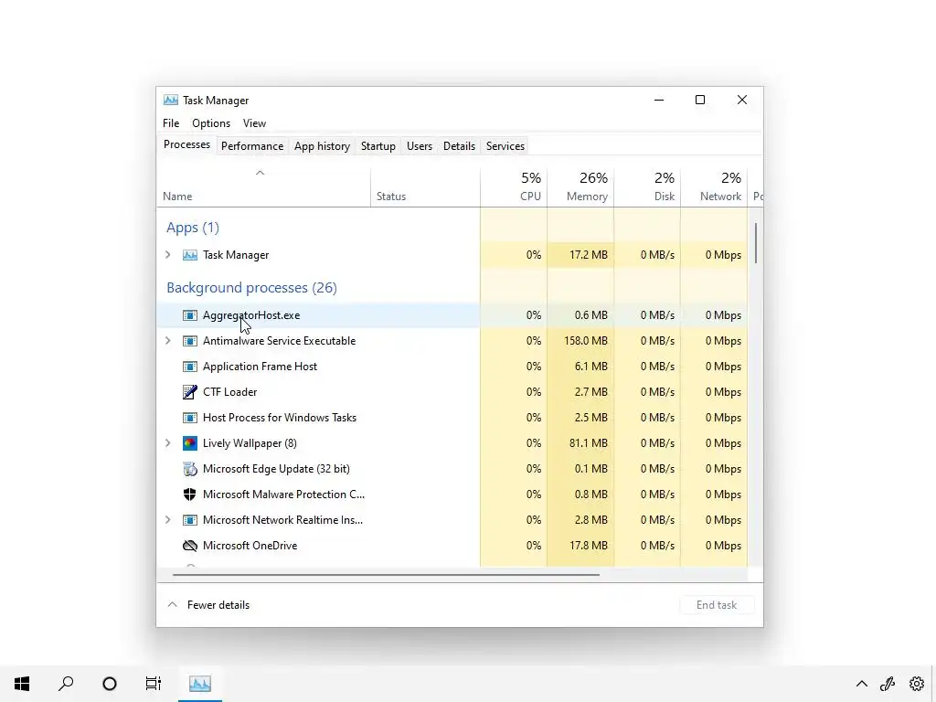Screen dimensions: 936x702
Task: Select the AggregatorHost.exe process name
Action: [251, 315]
